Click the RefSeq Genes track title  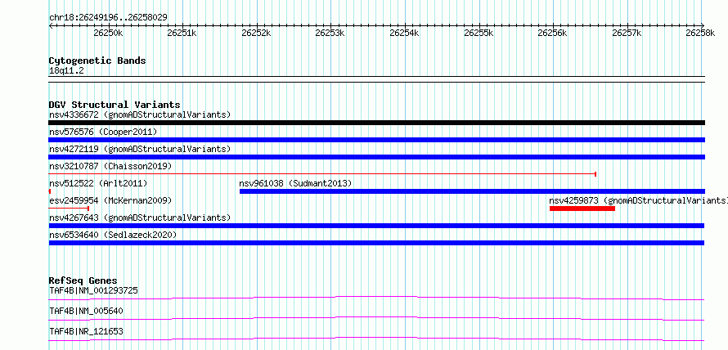83,280
